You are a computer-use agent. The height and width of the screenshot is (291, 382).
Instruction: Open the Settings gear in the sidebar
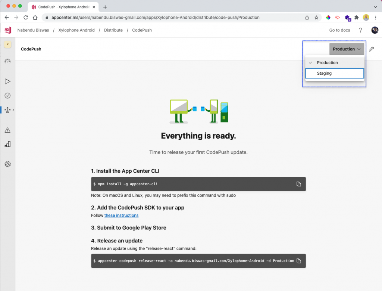tap(7, 164)
